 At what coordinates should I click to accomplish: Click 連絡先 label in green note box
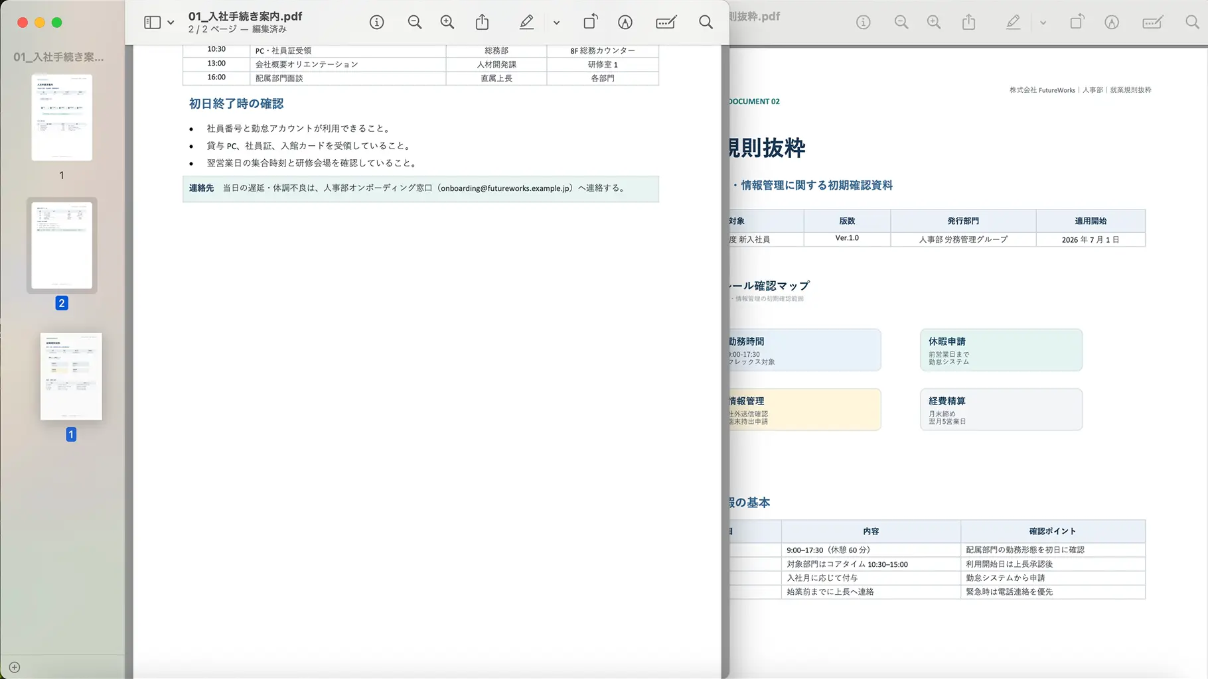[x=201, y=188]
